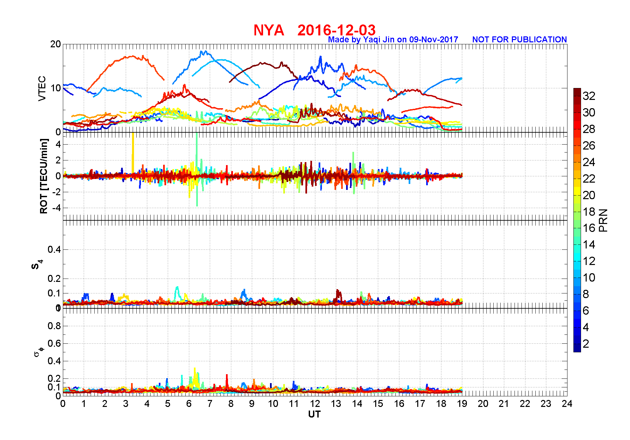Screen dimensions: 630x440
Task: Click the tall green ROT spike near 6.4 UT
Action: click(x=197, y=169)
